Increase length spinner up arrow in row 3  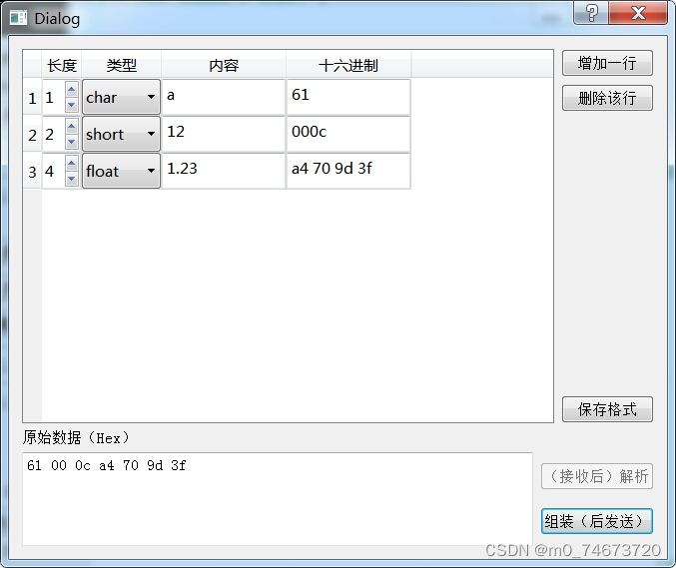tap(72, 164)
